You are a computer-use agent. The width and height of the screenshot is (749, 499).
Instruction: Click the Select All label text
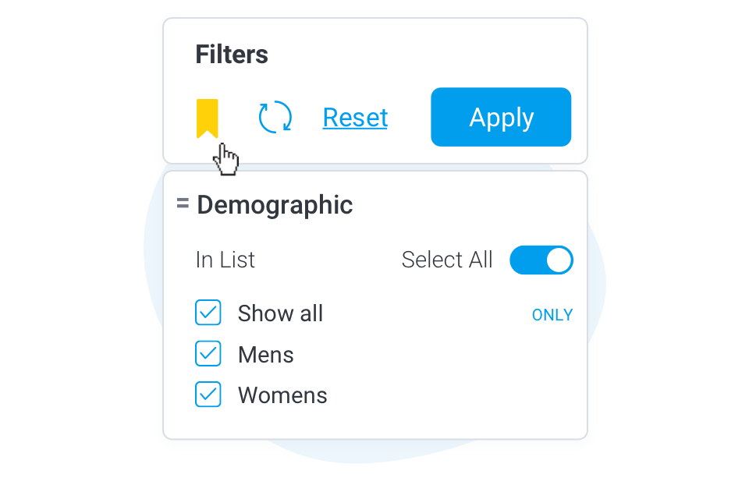[447, 260]
